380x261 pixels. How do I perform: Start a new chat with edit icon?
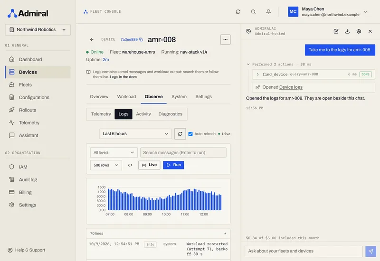click(336, 31)
